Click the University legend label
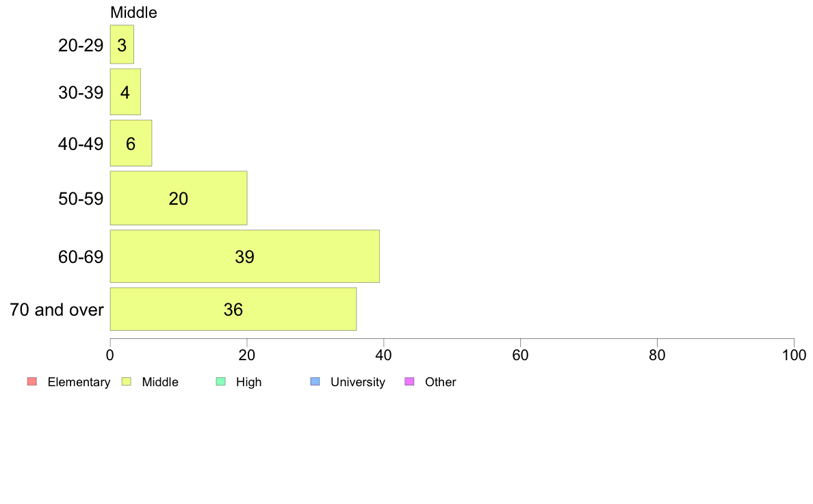Viewport: 813px width, 504px height. (358, 382)
